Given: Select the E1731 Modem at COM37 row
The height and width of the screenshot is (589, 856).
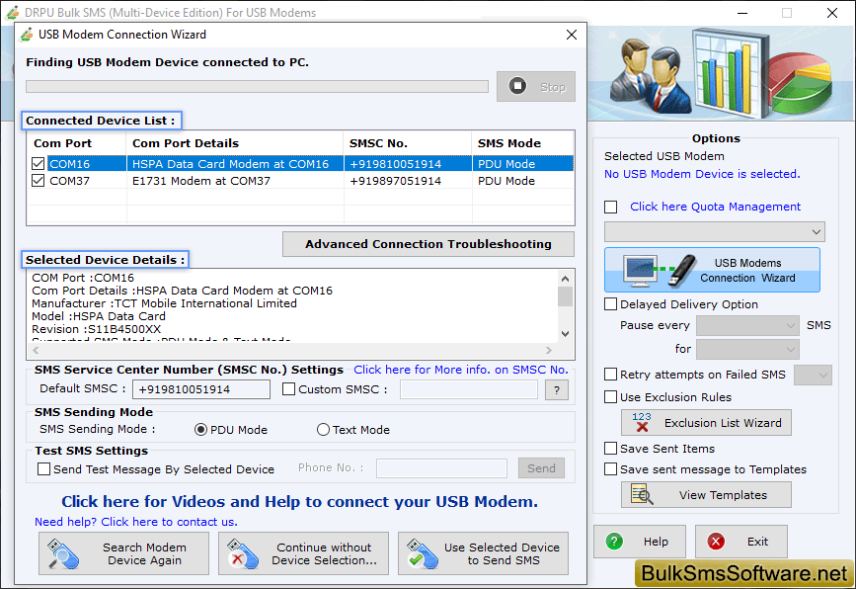Looking at the screenshot, I should tap(300, 181).
